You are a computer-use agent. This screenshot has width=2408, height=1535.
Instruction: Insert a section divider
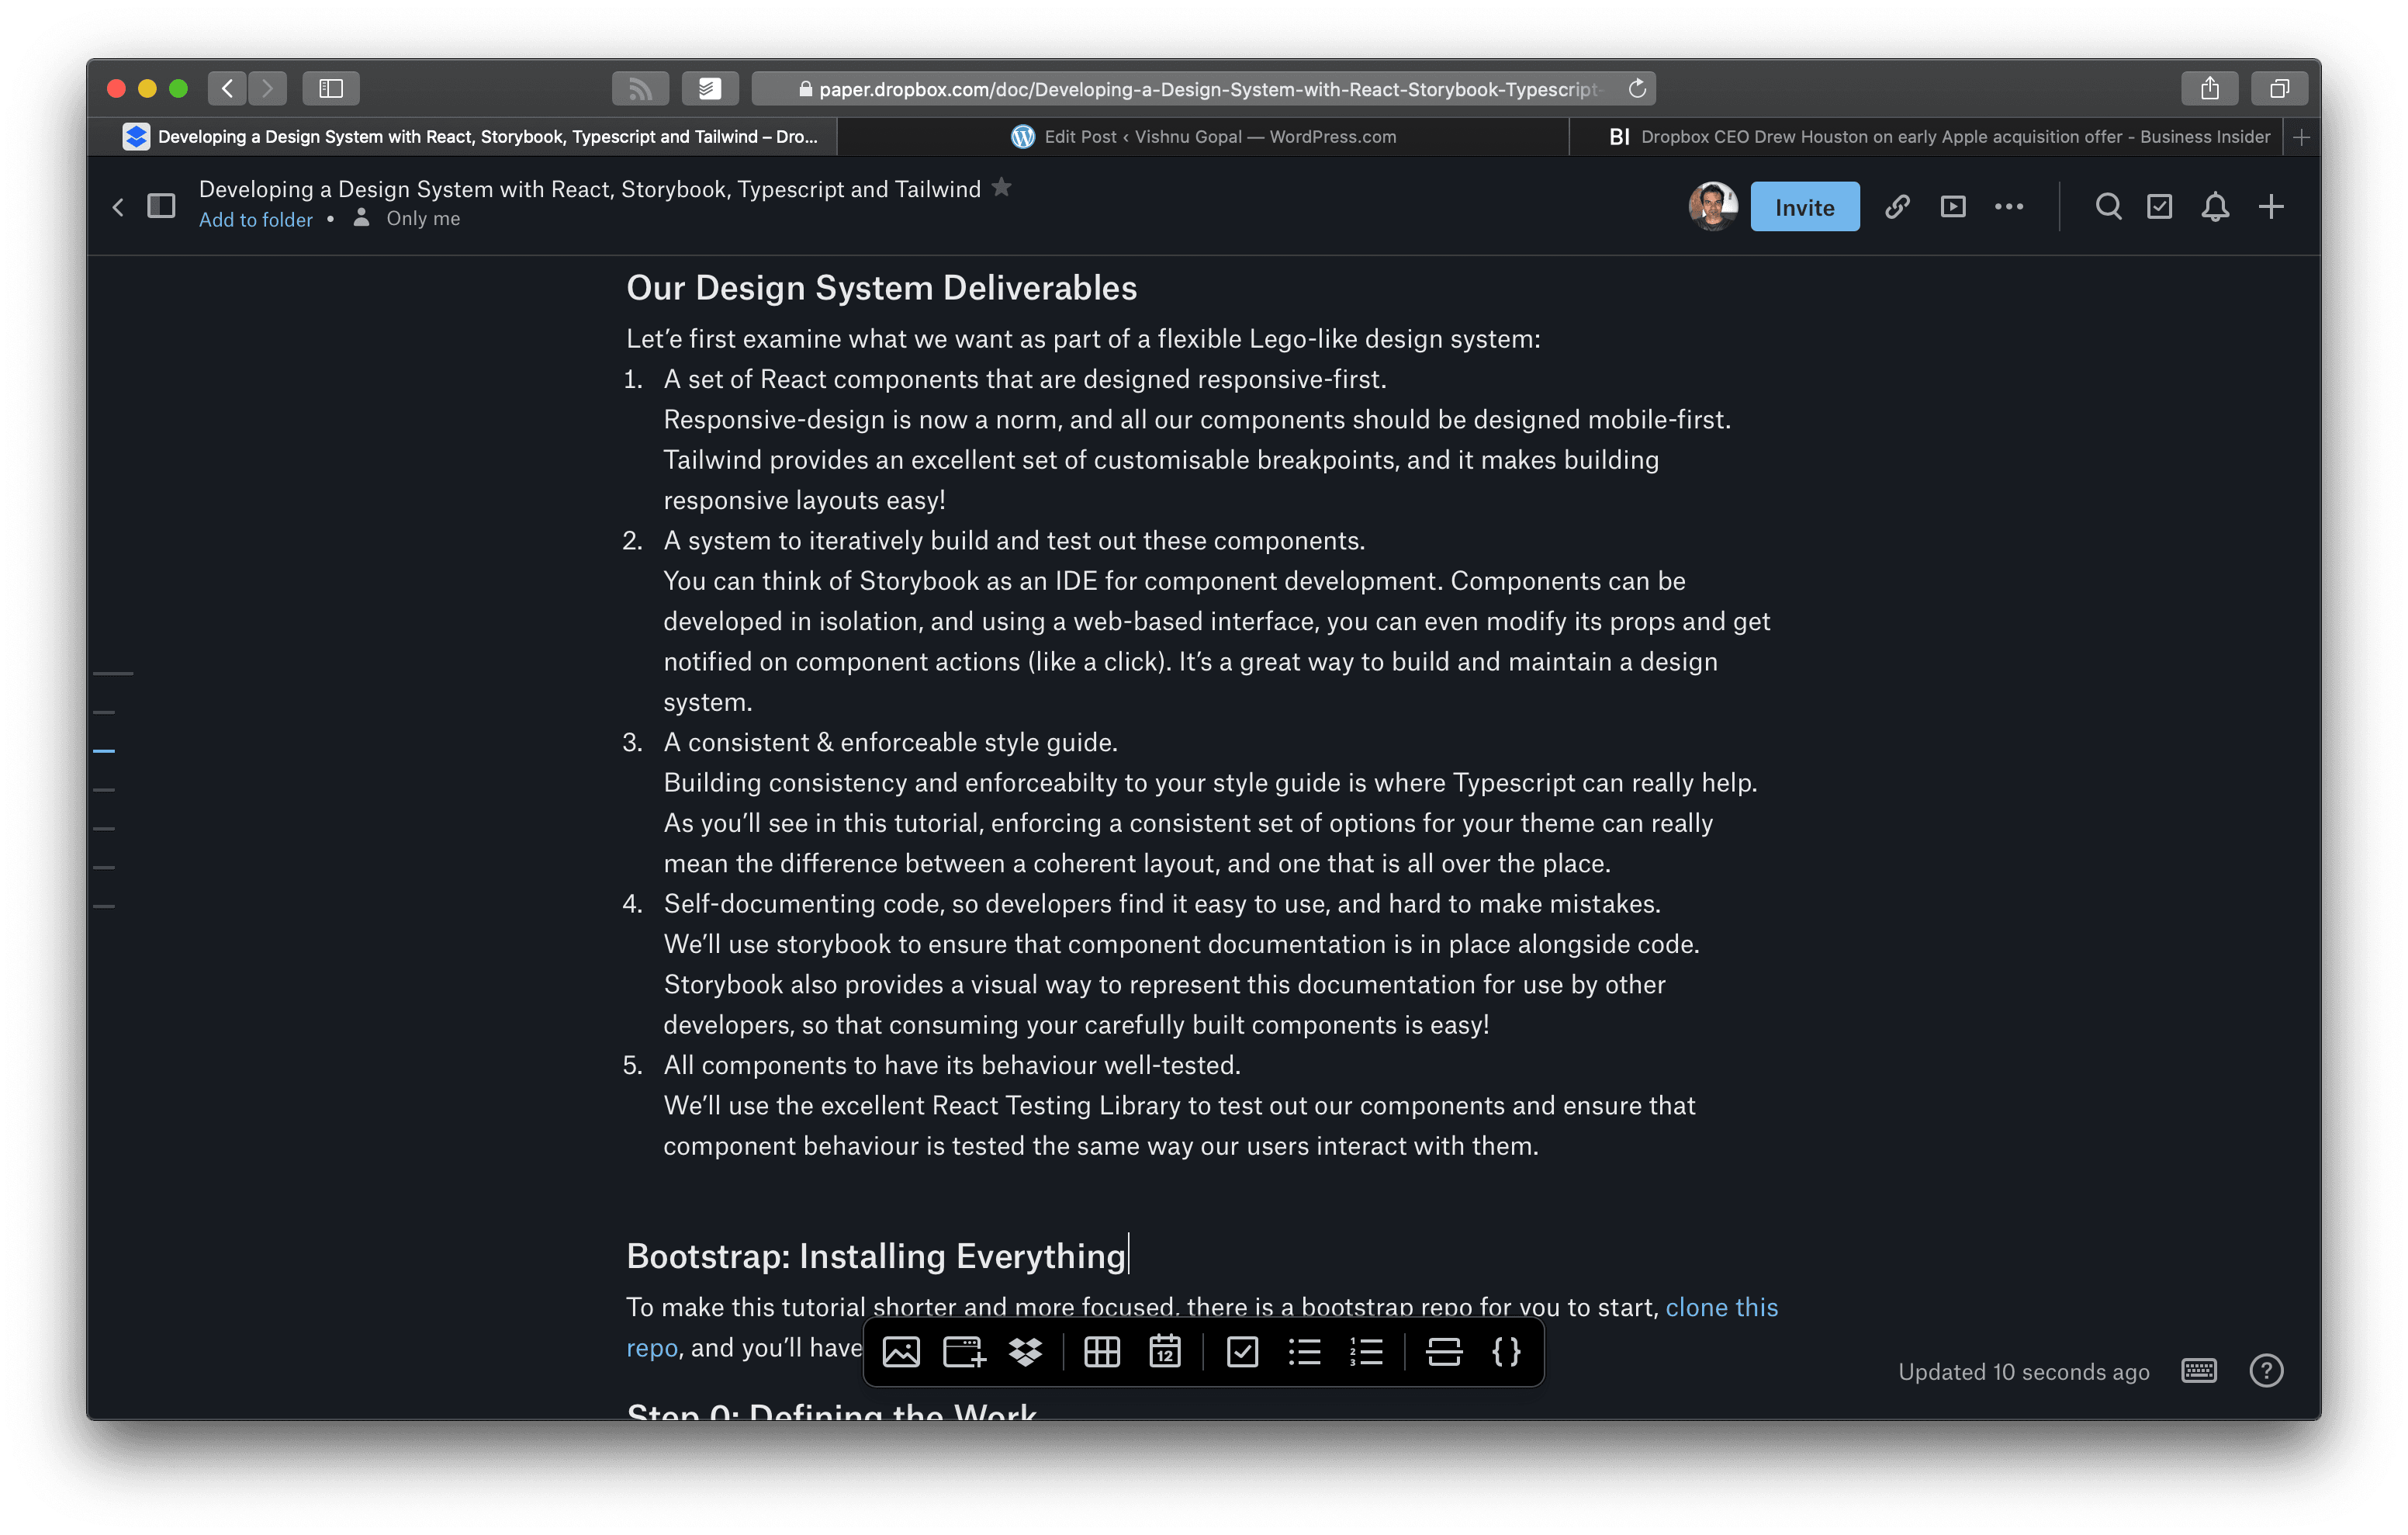click(1443, 1352)
